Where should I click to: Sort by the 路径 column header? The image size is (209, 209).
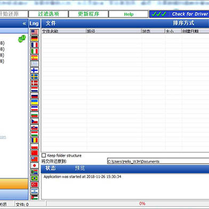(x=114, y=31)
